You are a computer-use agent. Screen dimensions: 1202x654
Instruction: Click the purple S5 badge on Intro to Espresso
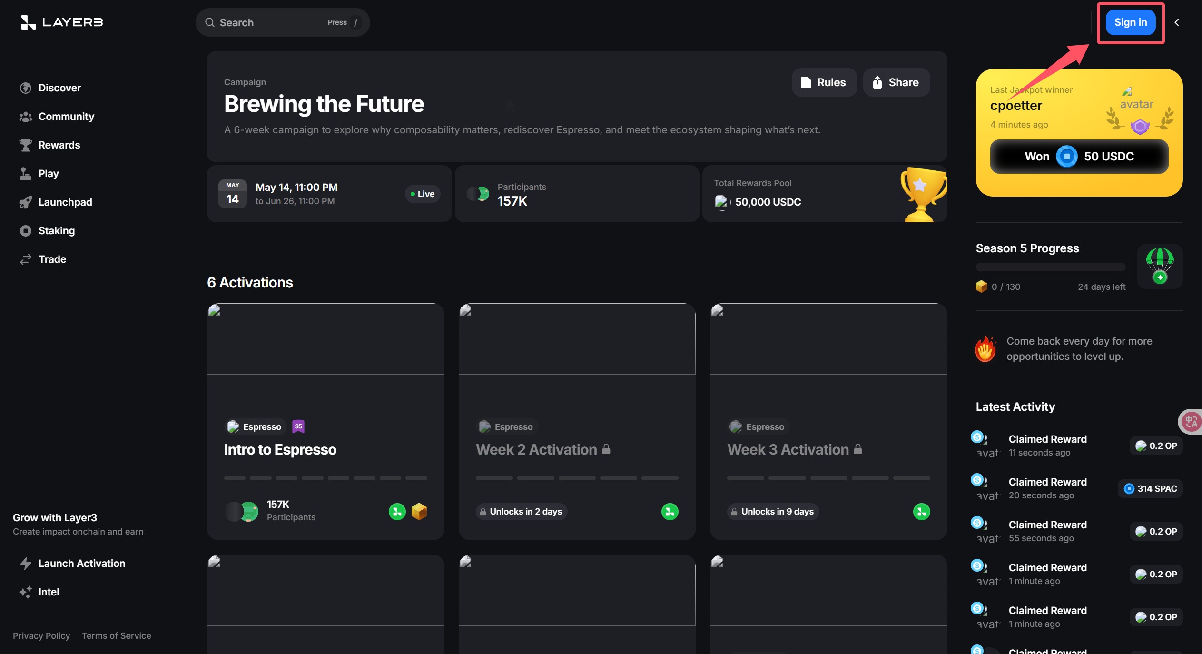point(298,426)
